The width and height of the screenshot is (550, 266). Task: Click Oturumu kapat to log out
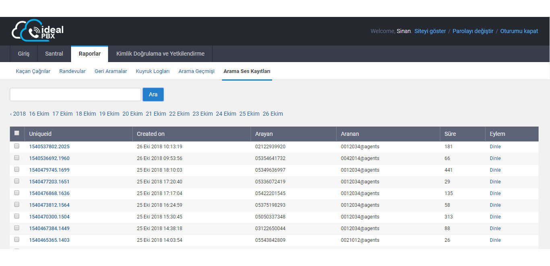[x=519, y=31]
